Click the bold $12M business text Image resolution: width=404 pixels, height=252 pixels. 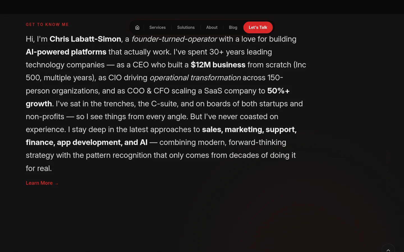coord(218,65)
